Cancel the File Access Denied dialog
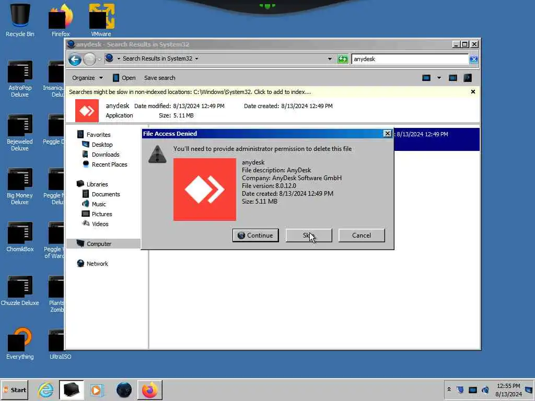535x401 pixels. [362, 235]
